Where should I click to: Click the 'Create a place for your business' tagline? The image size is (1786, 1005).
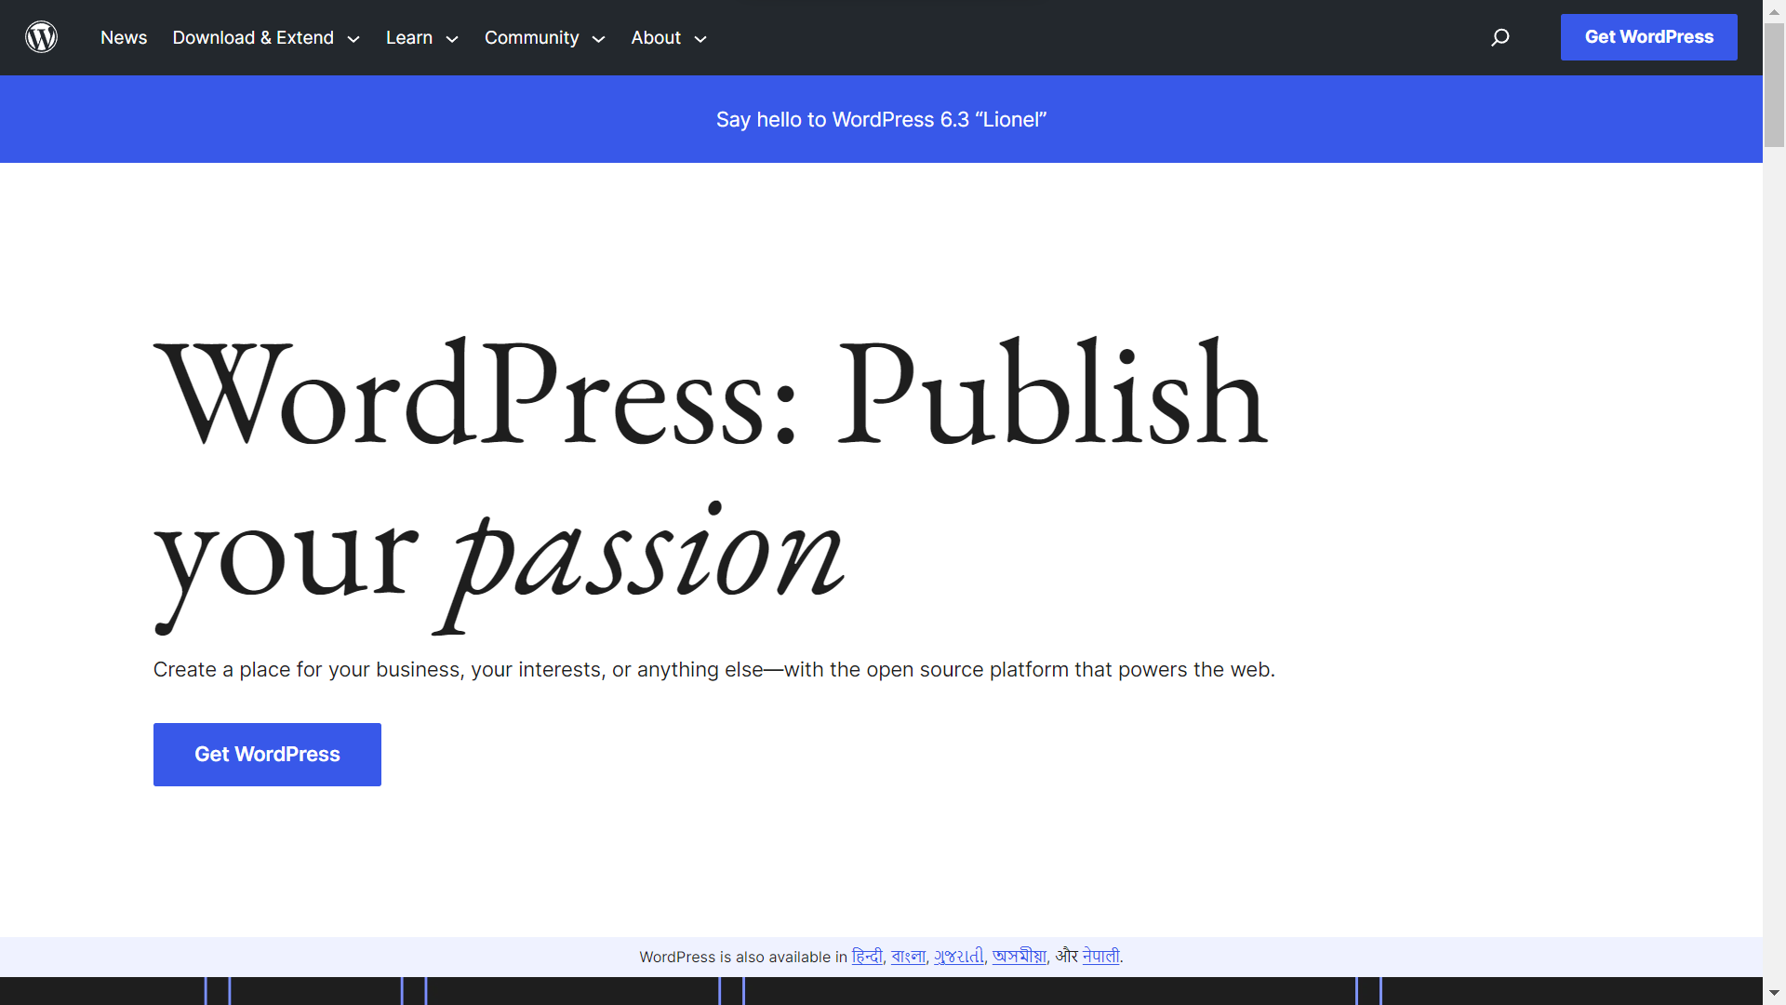713,670
